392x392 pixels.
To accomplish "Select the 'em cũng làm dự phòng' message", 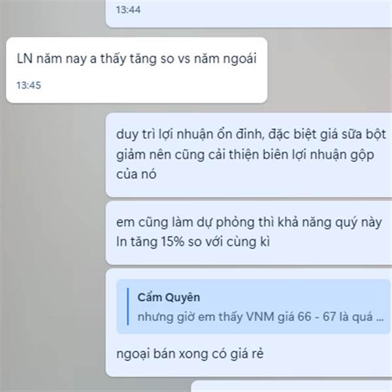I will click(248, 233).
